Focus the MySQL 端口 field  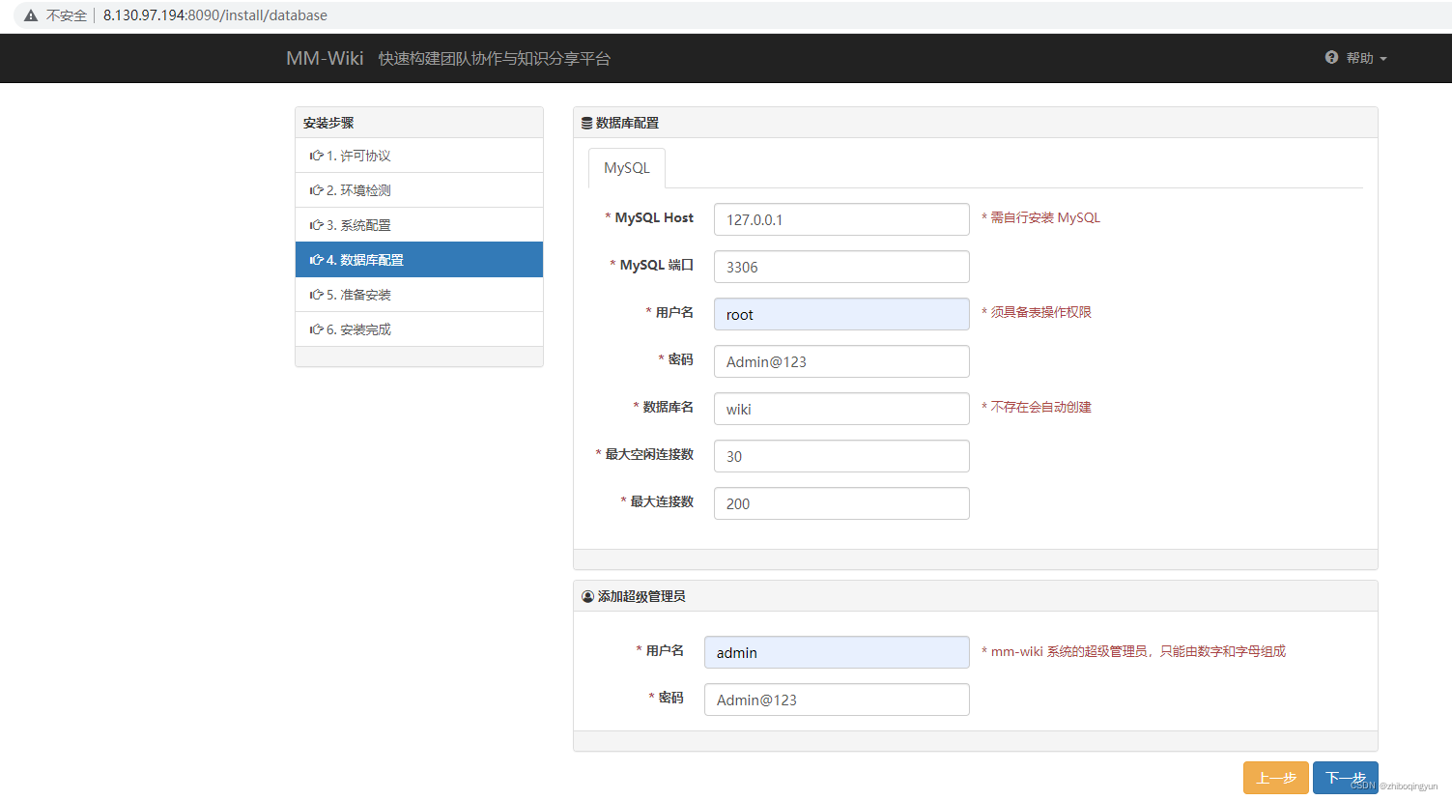coord(841,267)
